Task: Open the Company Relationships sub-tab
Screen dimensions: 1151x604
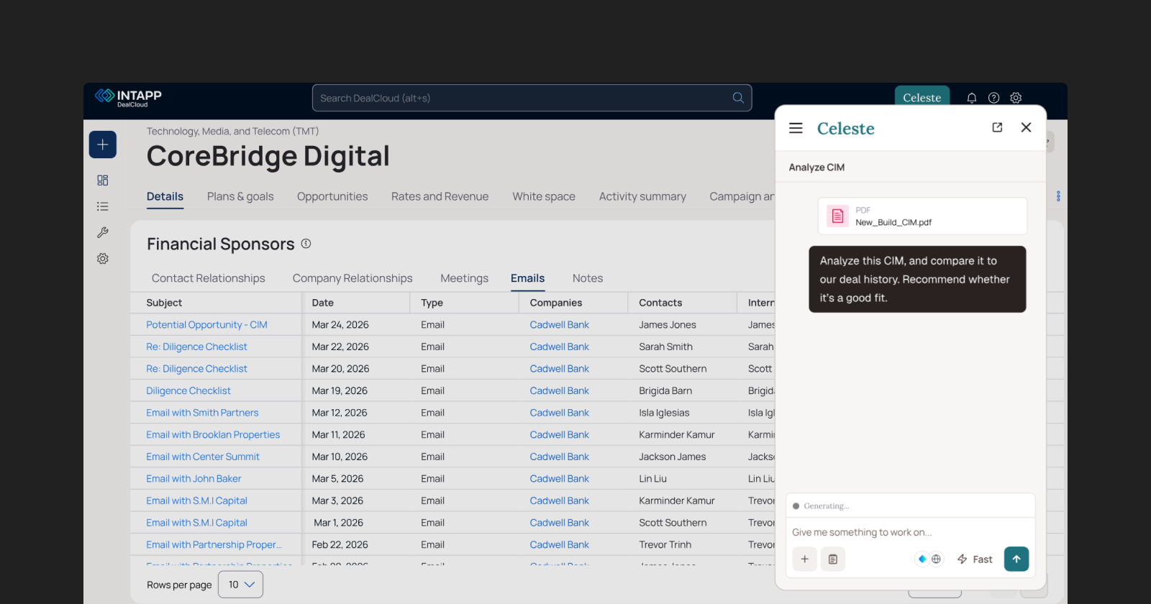Action: pos(352,278)
